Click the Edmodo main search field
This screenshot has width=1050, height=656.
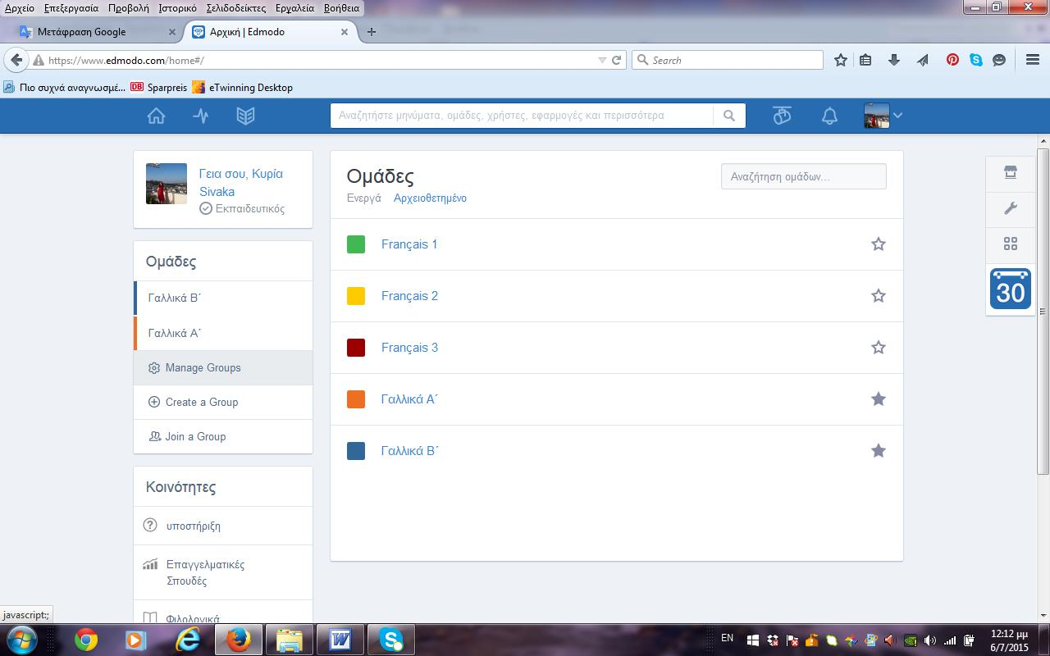(522, 116)
